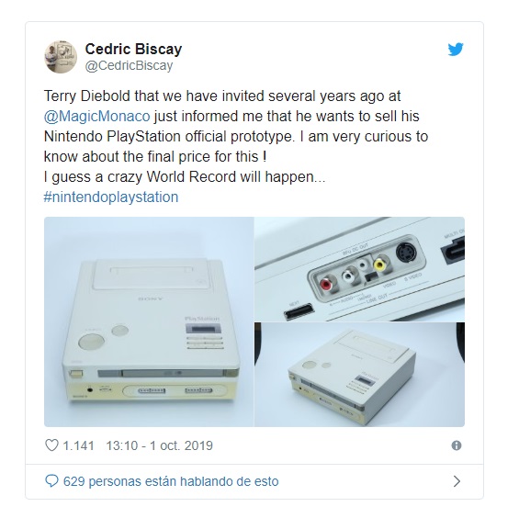Image resolution: width=519 pixels, height=518 pixels.
Task: Click the yellow video jack in photo
Action: pos(379,265)
